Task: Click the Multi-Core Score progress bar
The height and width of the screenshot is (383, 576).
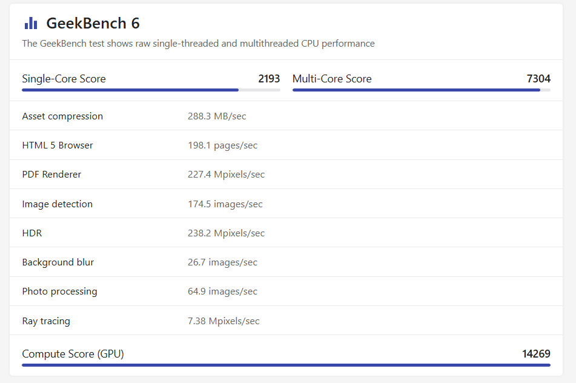Action: point(421,90)
